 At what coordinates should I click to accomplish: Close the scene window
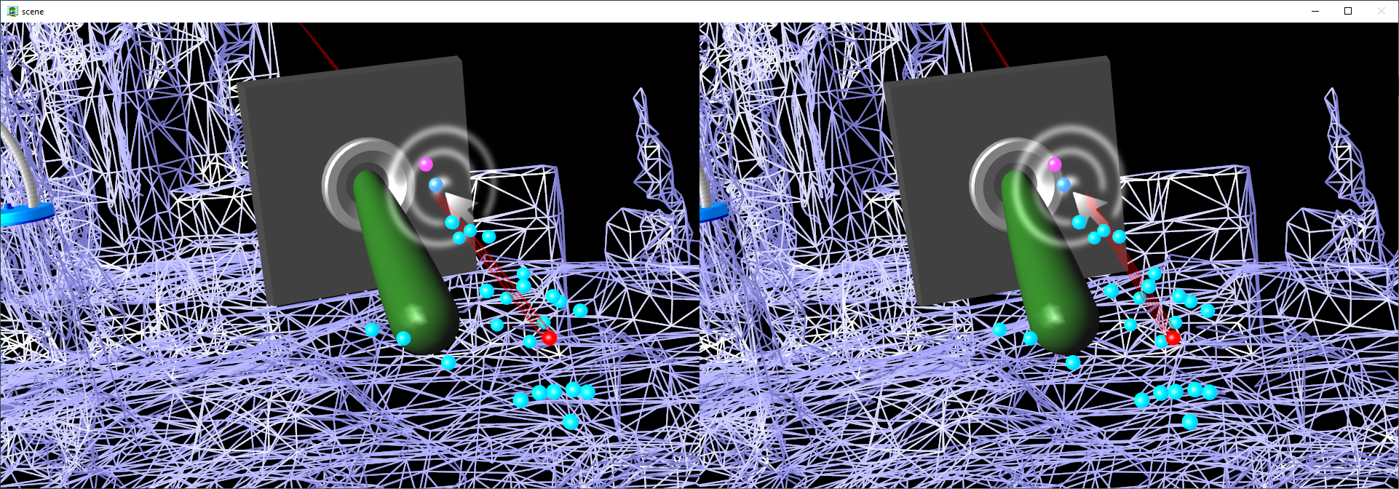(1381, 11)
